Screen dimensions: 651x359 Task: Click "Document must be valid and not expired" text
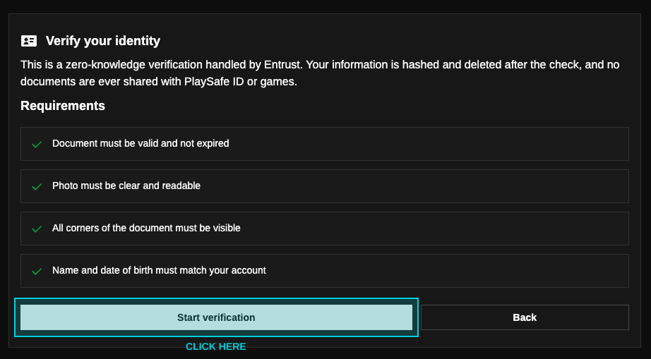click(x=141, y=143)
